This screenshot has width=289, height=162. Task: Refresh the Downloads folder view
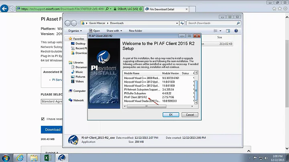point(182,23)
